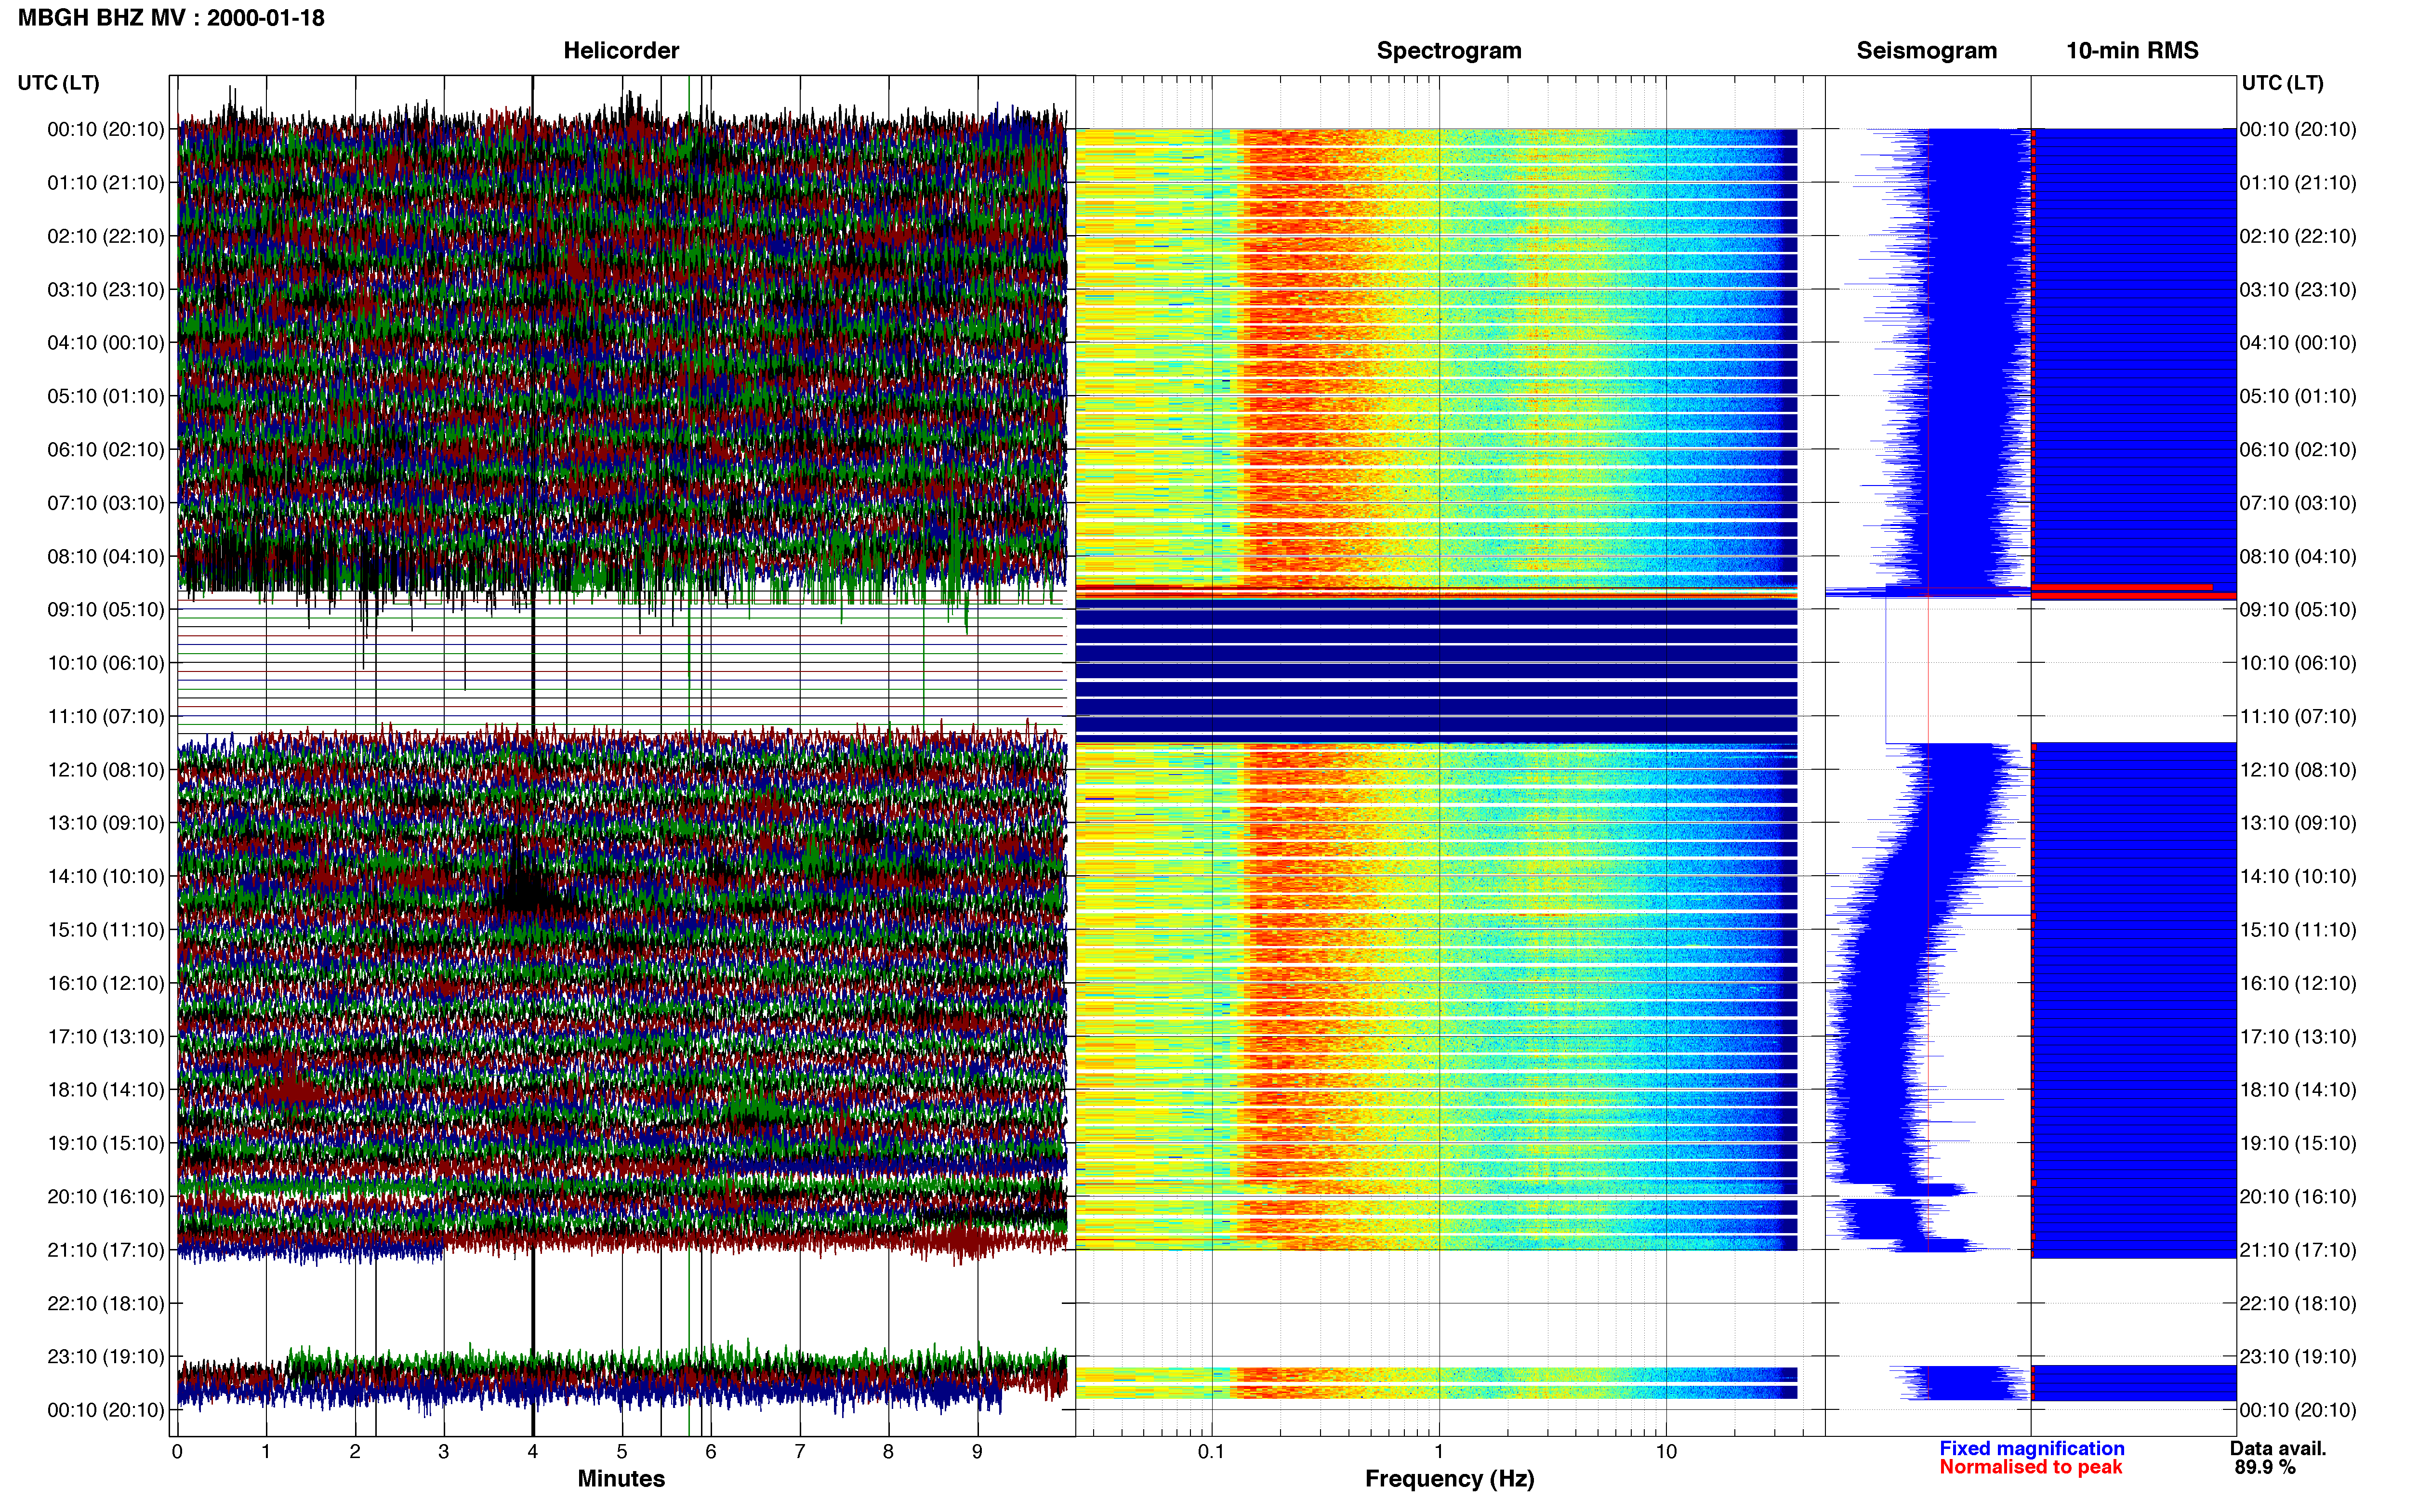Click left time label '21:10 (17:10)'
Image resolution: width=2418 pixels, height=1512 pixels.
tap(106, 1250)
